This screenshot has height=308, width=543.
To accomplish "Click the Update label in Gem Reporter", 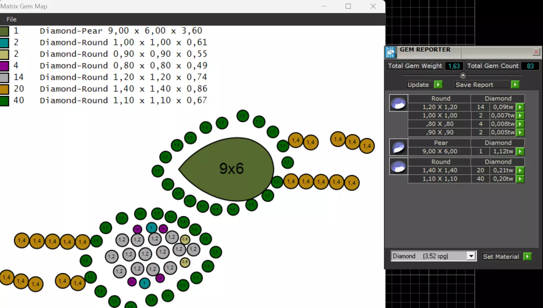I will (418, 85).
